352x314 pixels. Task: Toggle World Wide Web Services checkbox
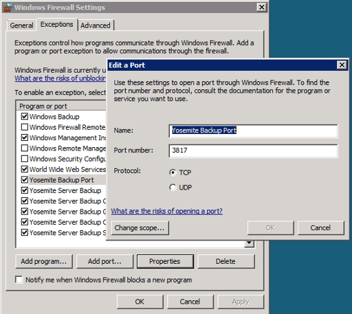tap(25, 169)
